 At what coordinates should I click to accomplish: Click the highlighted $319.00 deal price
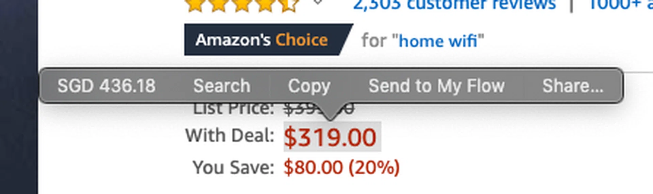[x=330, y=137]
